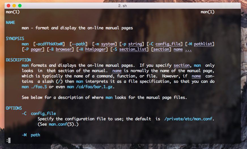Image resolution: width=247 pixels, height=149 pixels.
Task: Click the underlined "section_list" argument
Action: coord(133,49)
